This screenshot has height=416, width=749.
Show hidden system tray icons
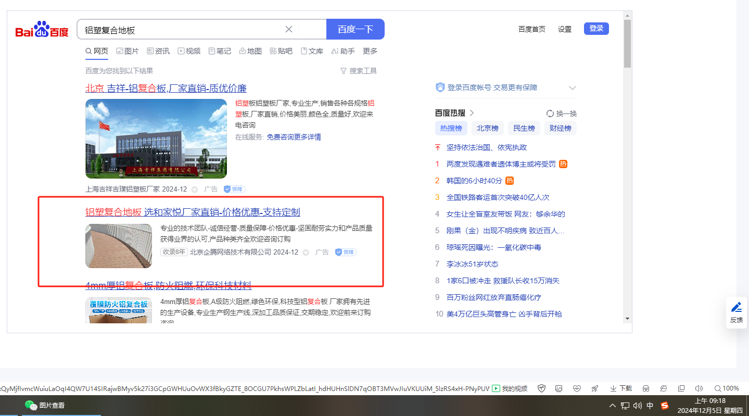[613, 406]
